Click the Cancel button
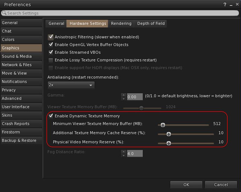Screen dimensions: 241x192 [x=221, y=185]
